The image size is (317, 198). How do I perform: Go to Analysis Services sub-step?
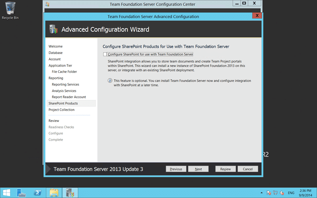64,91
